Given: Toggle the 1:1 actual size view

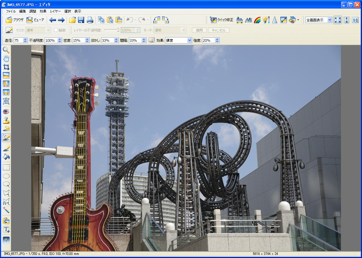Looking at the screenshot, I should tap(355, 20).
